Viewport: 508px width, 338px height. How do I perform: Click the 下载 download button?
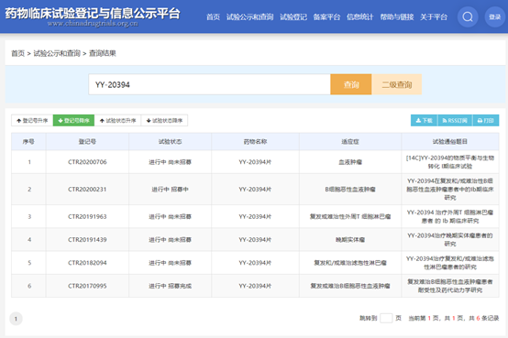click(424, 120)
